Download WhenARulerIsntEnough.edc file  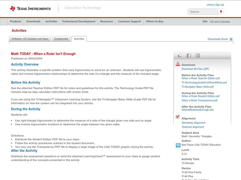tap(198, 110)
